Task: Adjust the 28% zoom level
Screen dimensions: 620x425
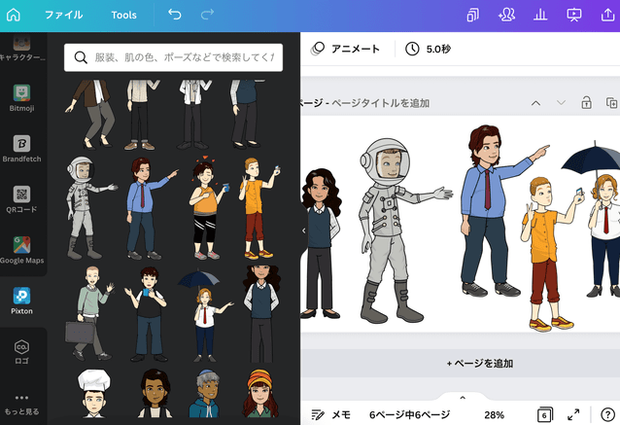Action: [x=495, y=414]
